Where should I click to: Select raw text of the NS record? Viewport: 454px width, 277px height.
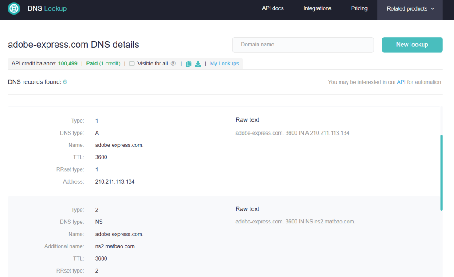pos(295,222)
